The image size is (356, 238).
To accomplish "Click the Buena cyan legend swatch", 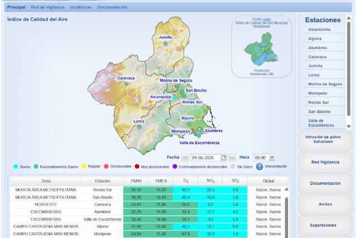I will coord(16,167).
